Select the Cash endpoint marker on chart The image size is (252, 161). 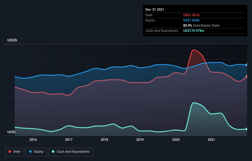point(247,129)
